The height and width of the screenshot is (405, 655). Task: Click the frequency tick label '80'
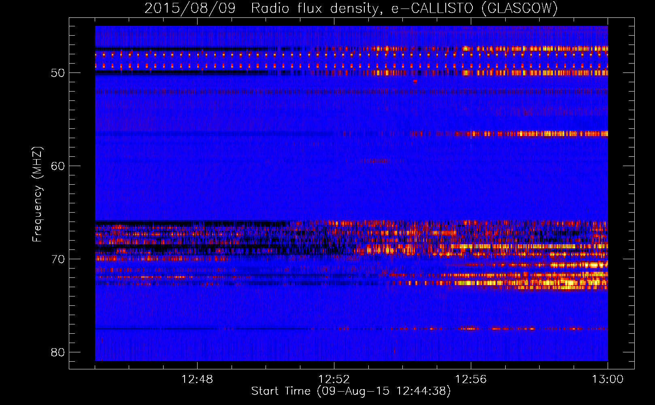click(x=58, y=352)
